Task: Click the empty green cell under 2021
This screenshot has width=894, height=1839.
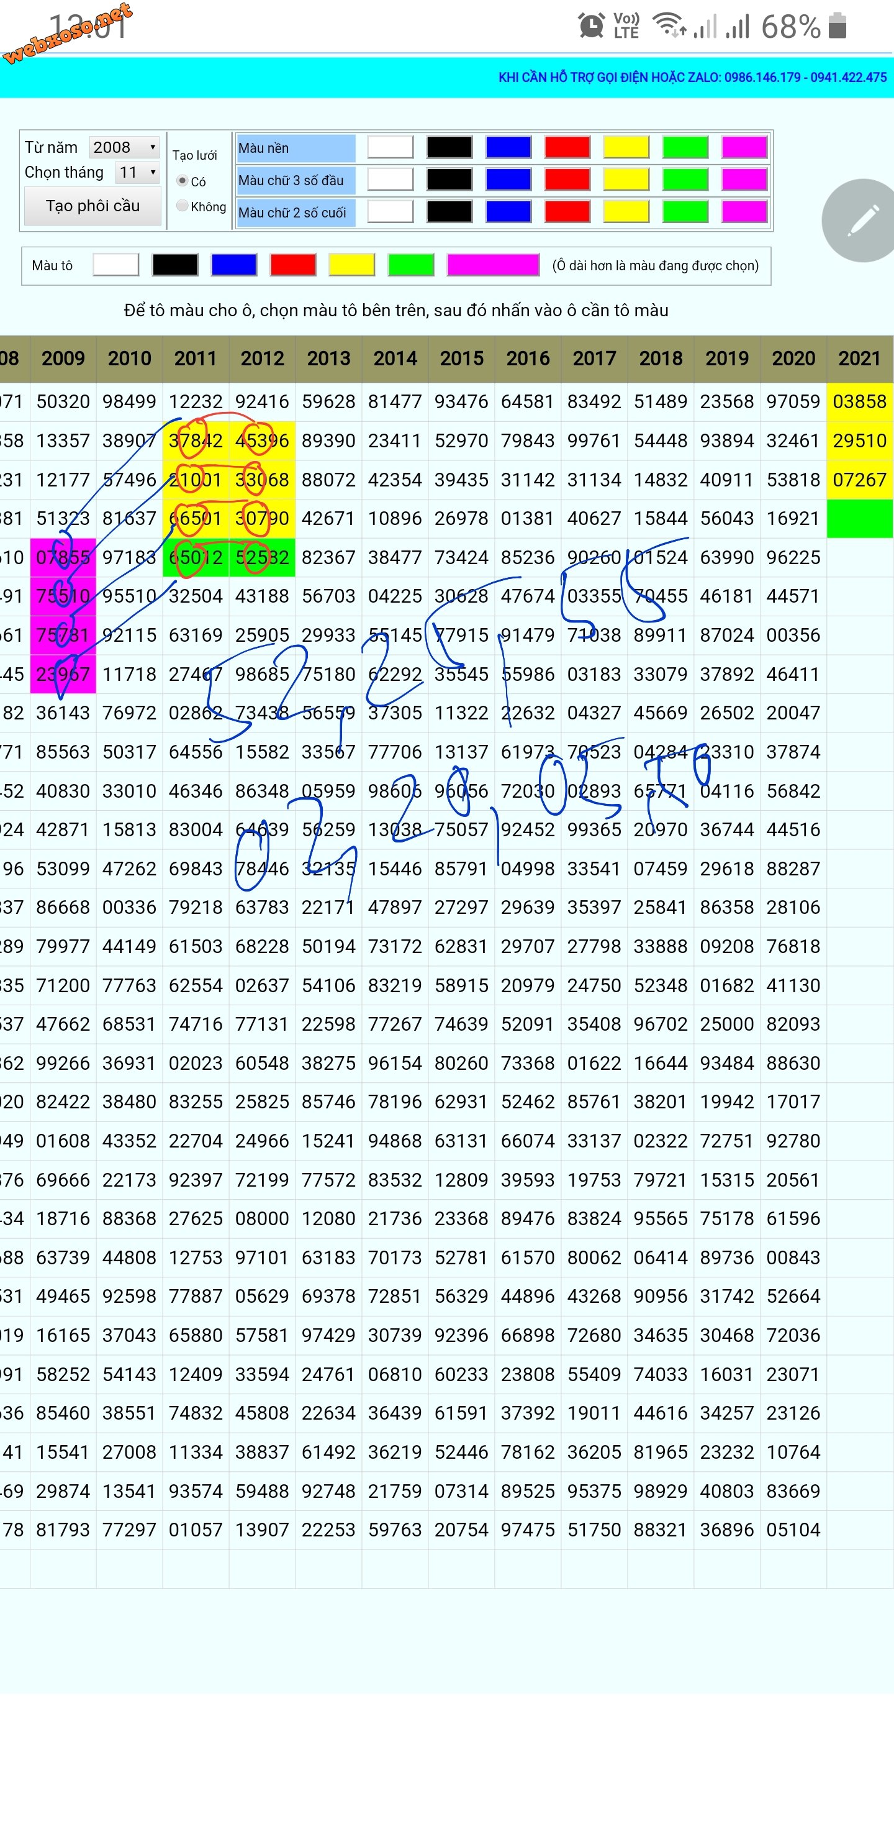Action: [860, 518]
